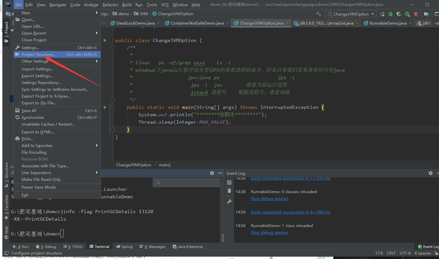Click Build completed successfully in 4 s 990 ms

coord(291,212)
